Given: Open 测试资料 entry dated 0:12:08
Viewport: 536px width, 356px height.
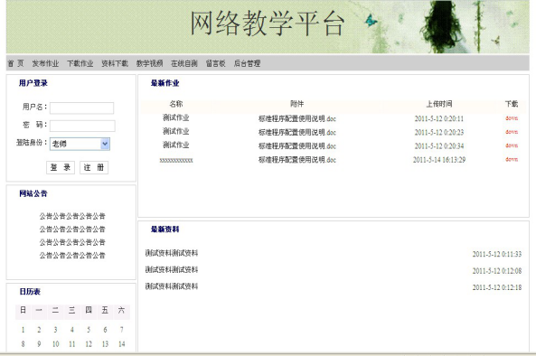Looking at the screenshot, I should (x=171, y=270).
